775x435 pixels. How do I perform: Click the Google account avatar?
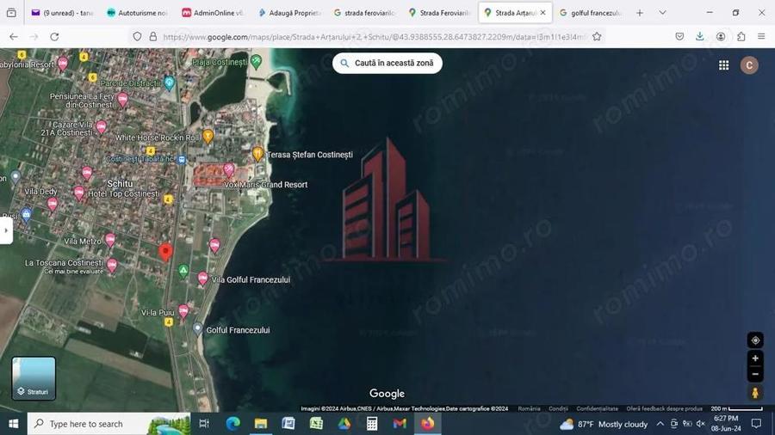749,65
